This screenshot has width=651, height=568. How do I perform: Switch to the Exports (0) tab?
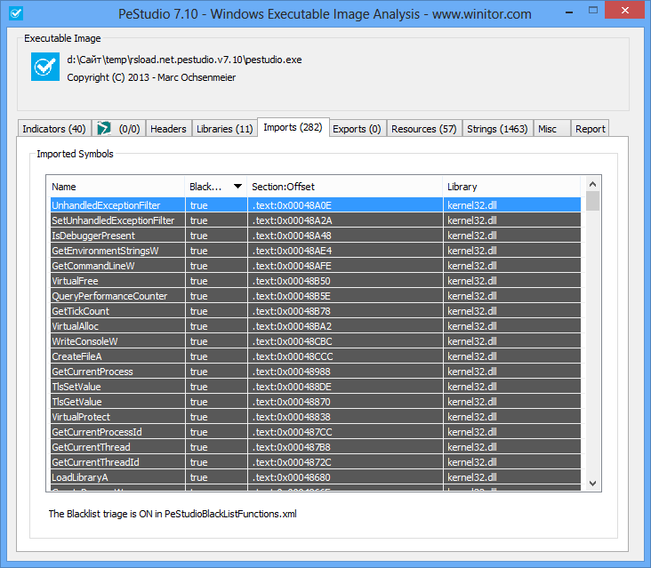tap(357, 129)
